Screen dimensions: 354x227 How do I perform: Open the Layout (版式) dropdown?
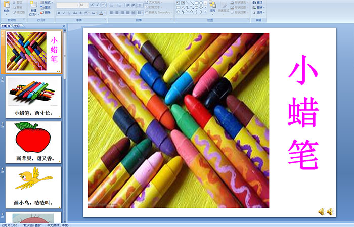pos(47,2)
